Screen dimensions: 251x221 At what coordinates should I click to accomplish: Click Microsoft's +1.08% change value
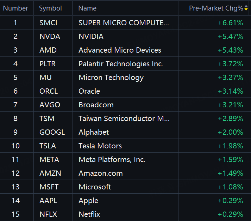(230, 187)
